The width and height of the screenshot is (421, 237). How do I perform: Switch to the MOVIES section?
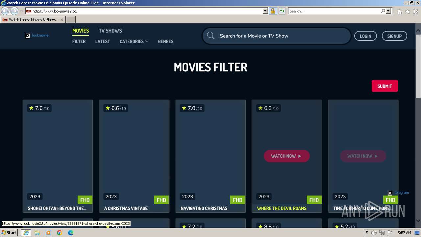click(x=81, y=31)
